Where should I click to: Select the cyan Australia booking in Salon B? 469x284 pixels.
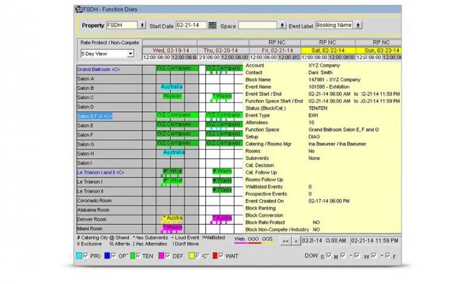(172, 87)
